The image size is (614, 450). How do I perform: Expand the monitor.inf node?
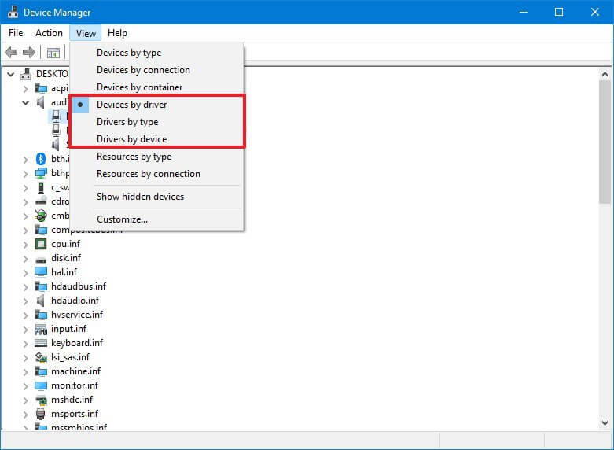point(25,386)
